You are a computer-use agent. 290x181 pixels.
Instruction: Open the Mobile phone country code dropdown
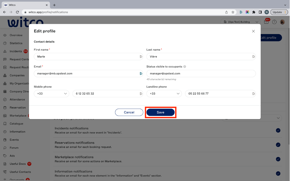point(51,94)
